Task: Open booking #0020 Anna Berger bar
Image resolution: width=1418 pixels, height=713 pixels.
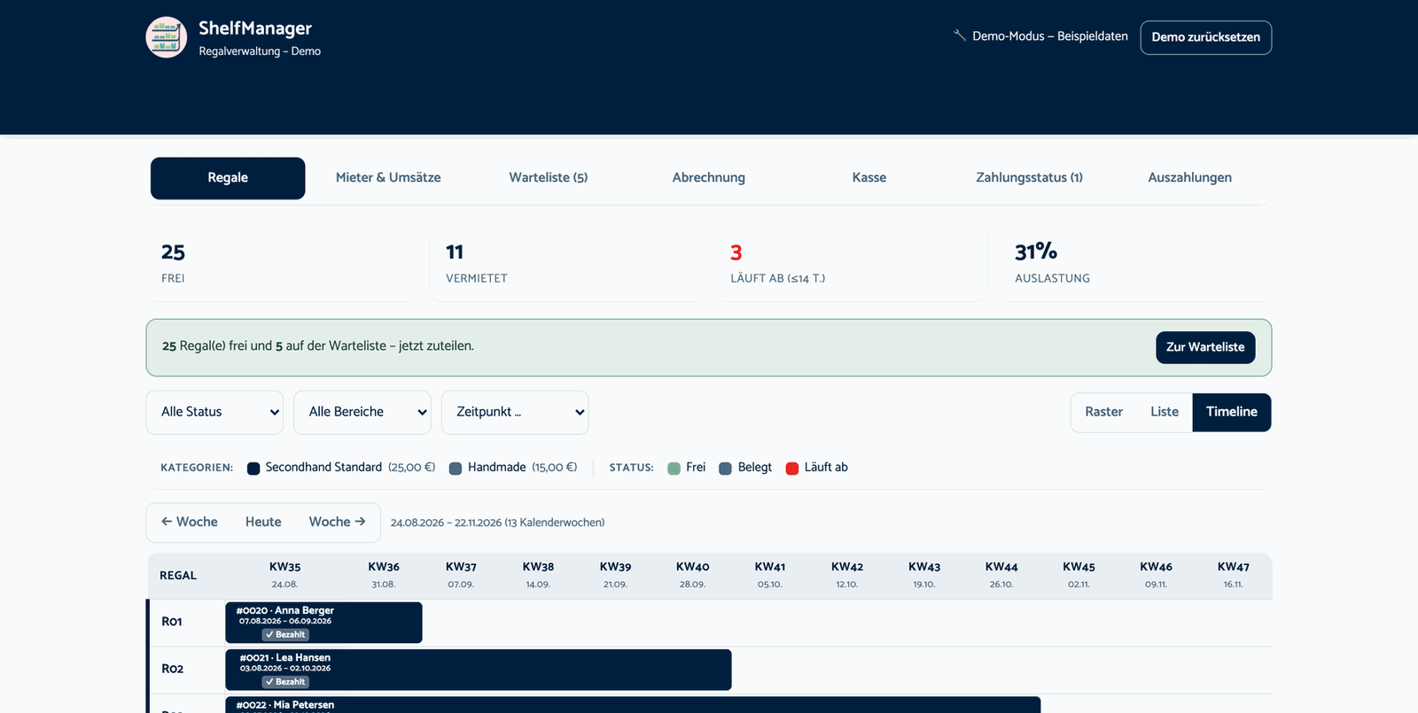Action: coord(324,623)
